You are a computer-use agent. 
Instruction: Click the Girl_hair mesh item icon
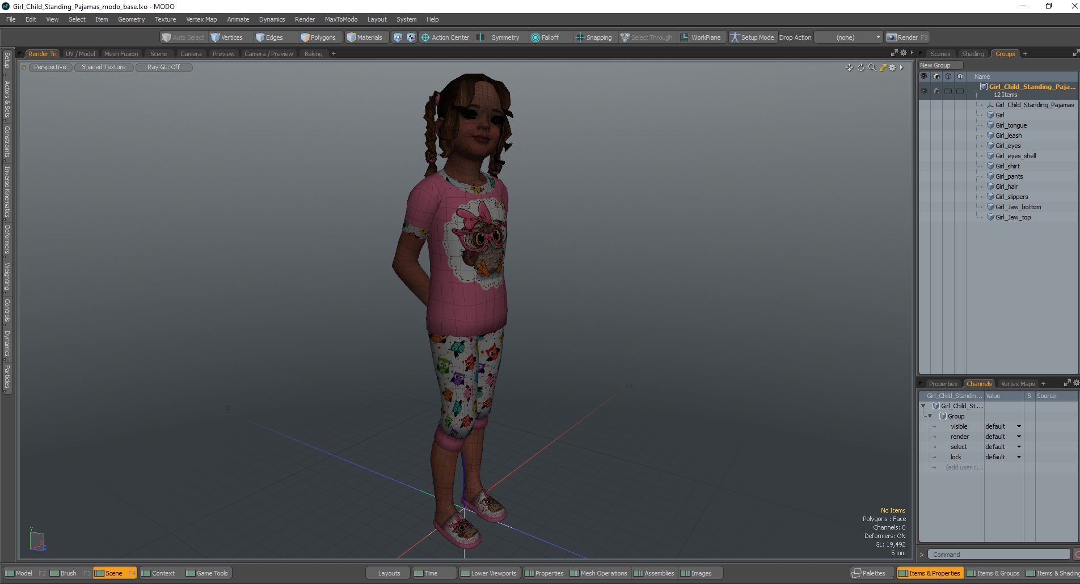(990, 187)
